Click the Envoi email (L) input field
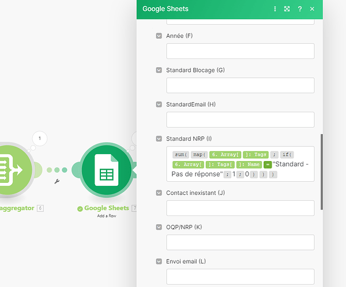 [x=240, y=277]
